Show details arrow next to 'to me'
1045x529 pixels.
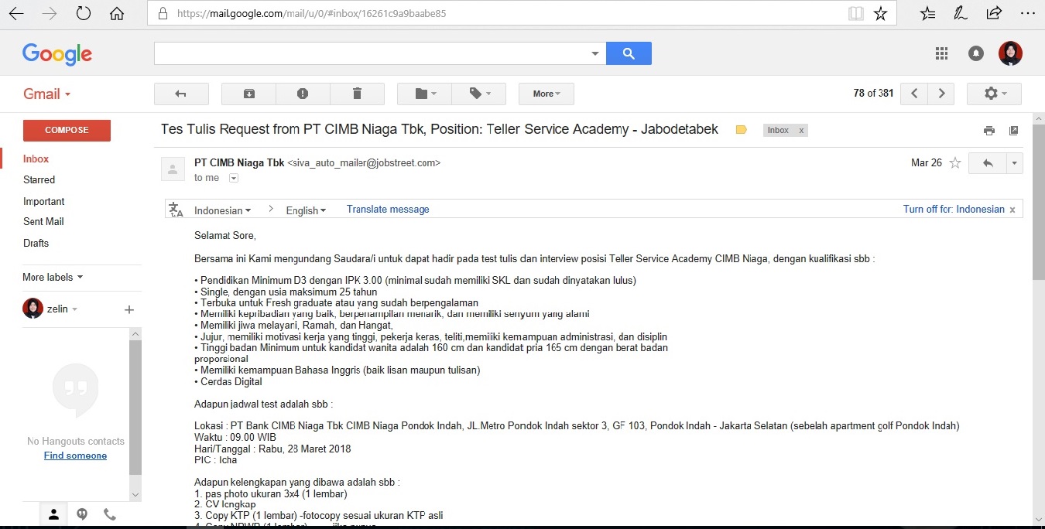tap(234, 178)
